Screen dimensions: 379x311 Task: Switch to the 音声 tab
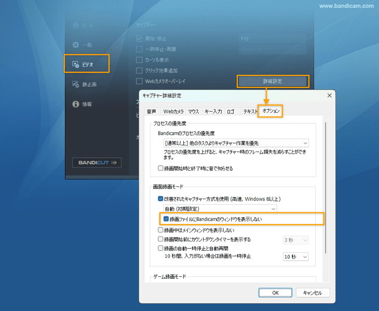[x=152, y=111]
